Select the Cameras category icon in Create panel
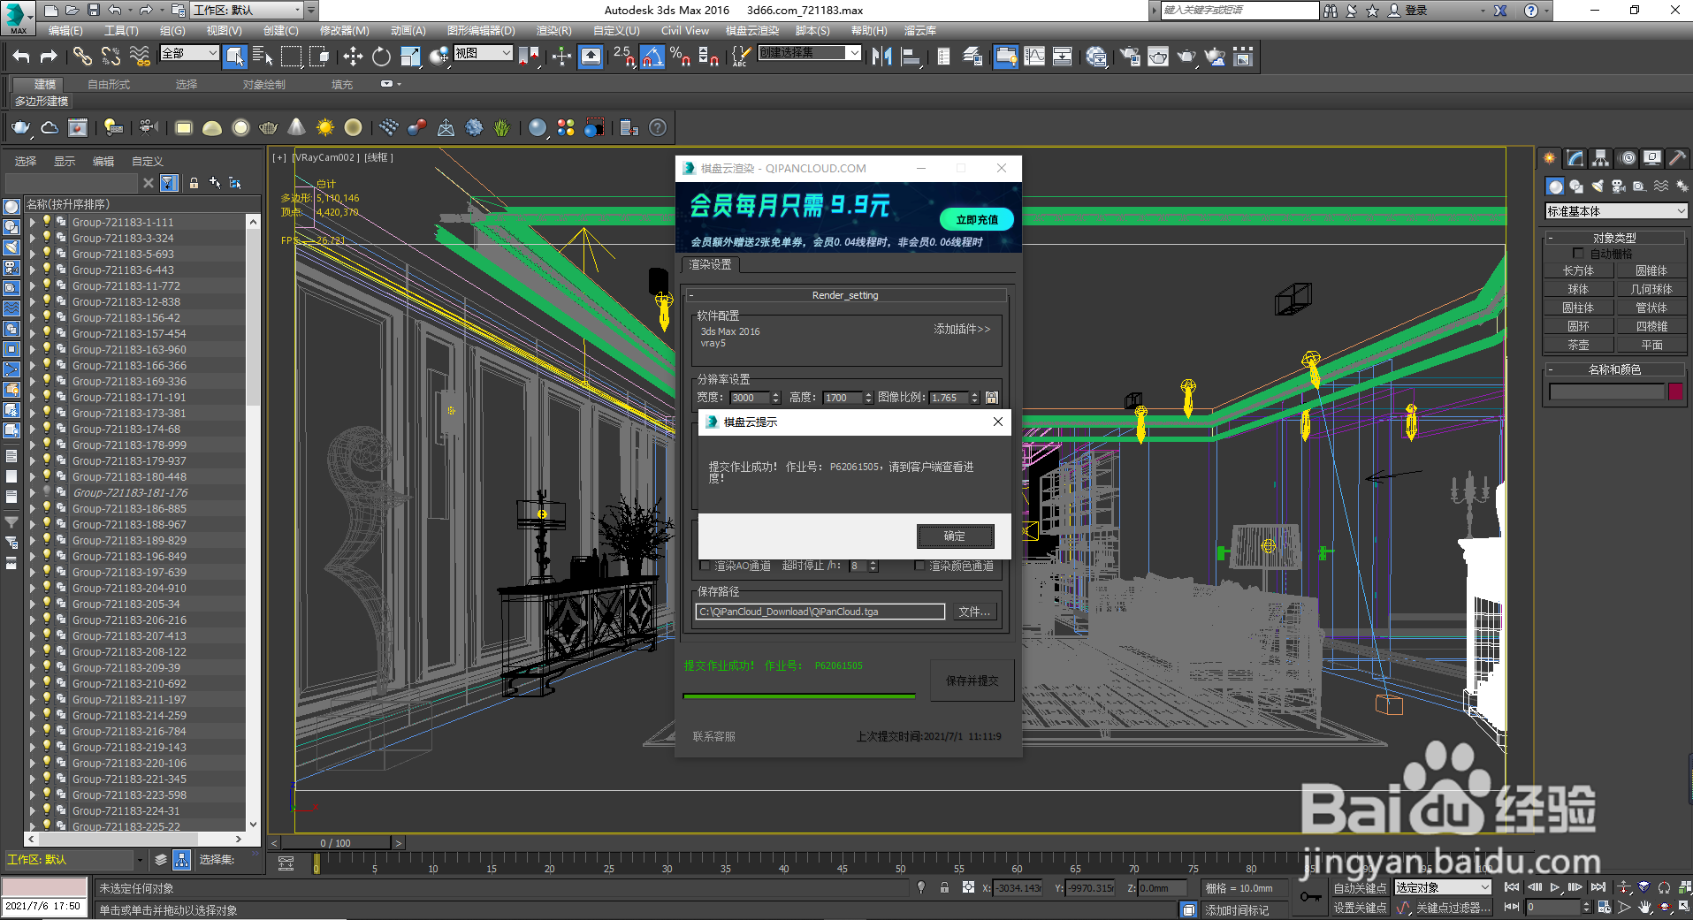Screen dimensions: 1693x920 (x=1618, y=186)
